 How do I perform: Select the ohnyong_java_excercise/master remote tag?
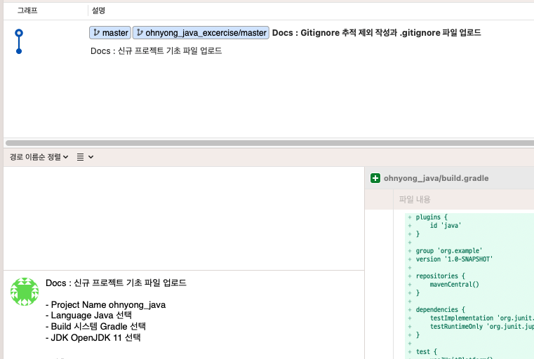tap(201, 33)
